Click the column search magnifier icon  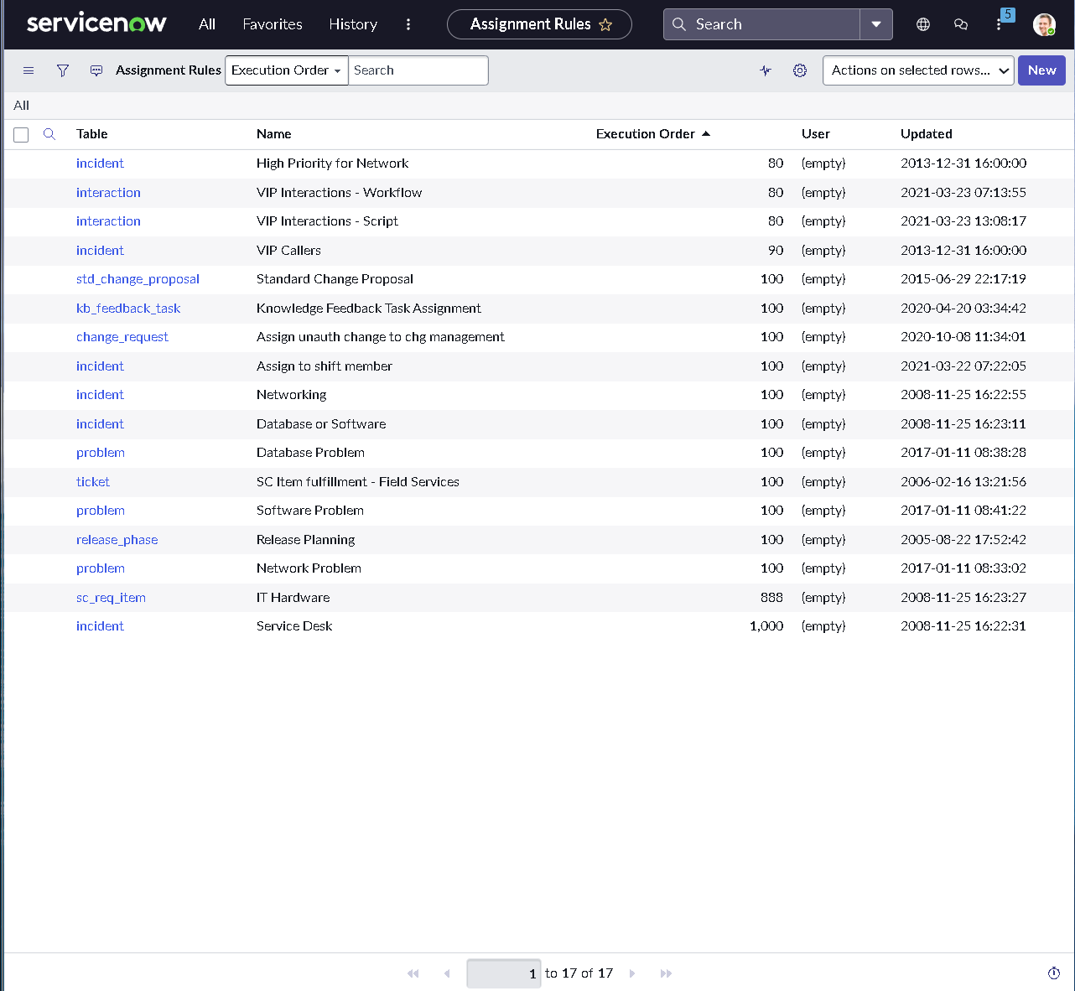[49, 134]
